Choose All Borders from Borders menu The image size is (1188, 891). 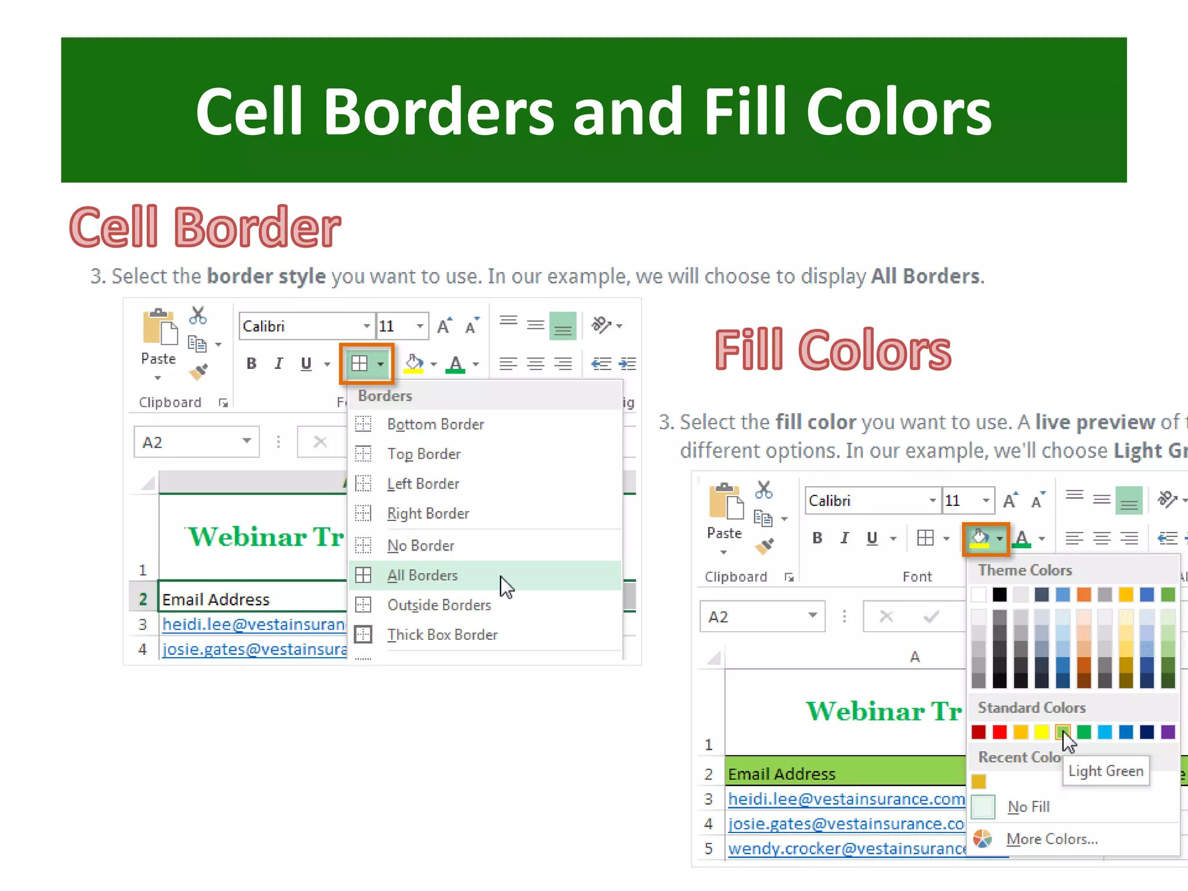point(422,575)
